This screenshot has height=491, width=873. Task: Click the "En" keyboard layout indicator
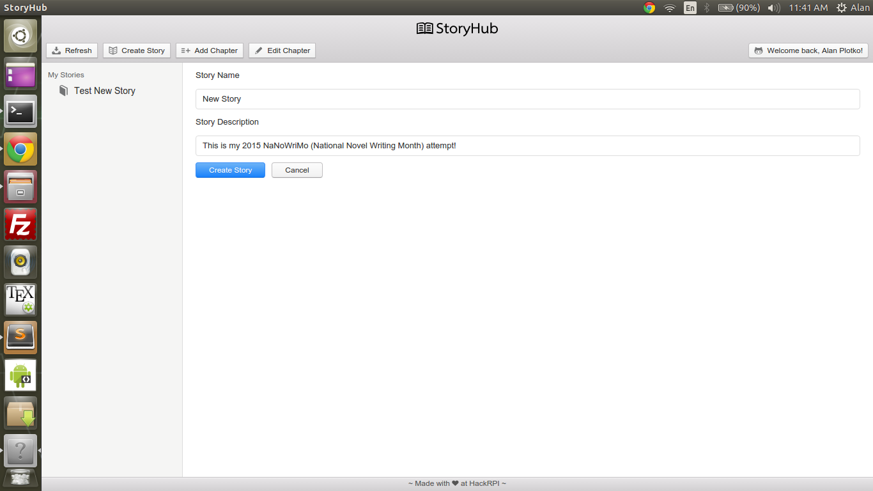[x=690, y=8]
